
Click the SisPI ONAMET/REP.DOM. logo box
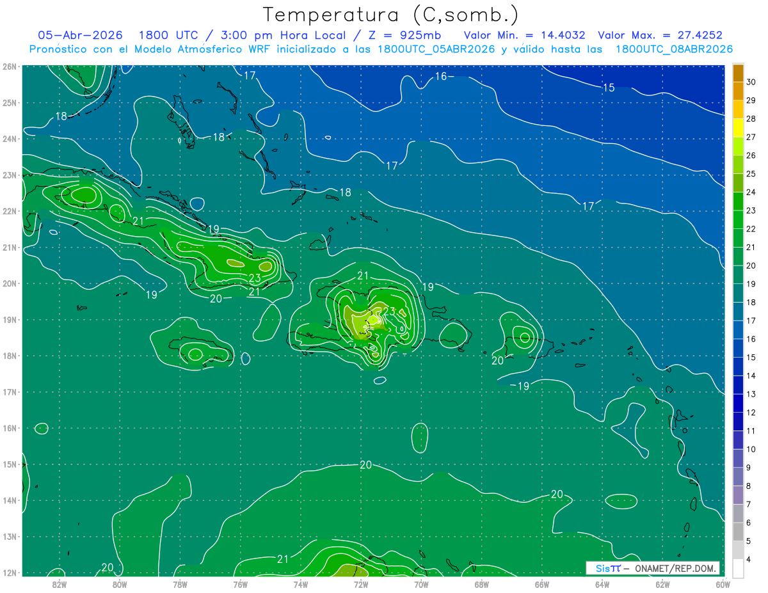pyautogui.click(x=653, y=568)
